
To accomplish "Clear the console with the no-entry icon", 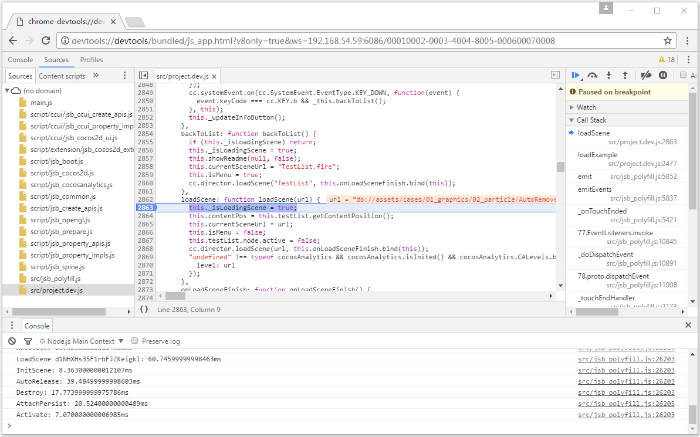I will tap(12, 341).
